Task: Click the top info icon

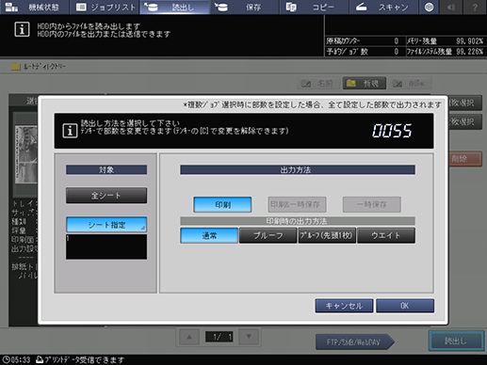Action: pos(22,29)
